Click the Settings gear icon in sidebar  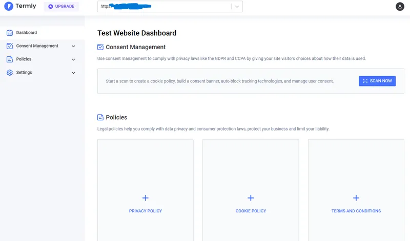pos(10,73)
